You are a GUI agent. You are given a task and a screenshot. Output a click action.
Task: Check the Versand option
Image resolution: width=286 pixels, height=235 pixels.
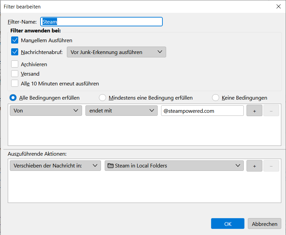pos(15,74)
